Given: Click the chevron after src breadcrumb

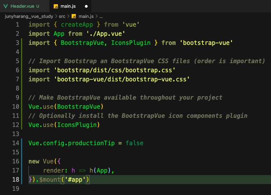Looking at the screenshot, I should point(68,16).
